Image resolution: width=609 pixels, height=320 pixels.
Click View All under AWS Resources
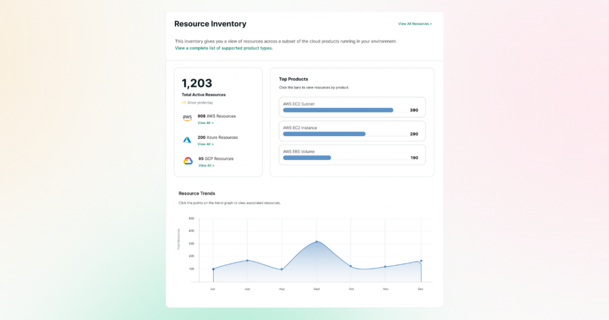click(206, 122)
